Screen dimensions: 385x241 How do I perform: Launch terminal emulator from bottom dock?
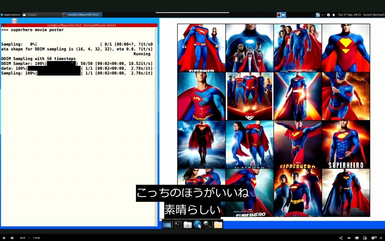[178, 225]
